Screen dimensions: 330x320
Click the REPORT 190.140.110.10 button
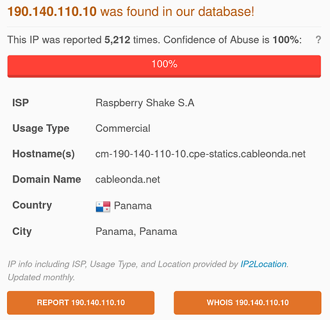[81, 303]
